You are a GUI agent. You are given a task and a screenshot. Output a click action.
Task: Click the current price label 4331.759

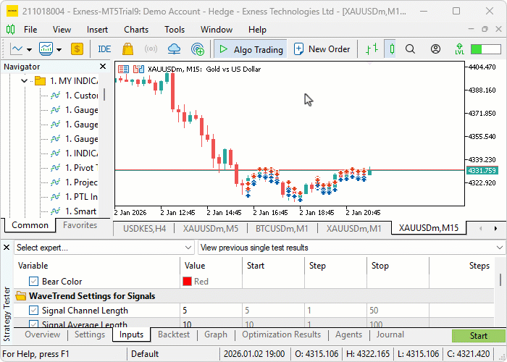[x=482, y=170]
